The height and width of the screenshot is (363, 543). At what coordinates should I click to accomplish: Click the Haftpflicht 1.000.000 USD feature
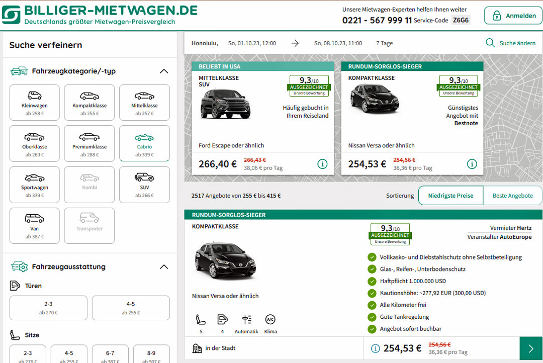413,281
